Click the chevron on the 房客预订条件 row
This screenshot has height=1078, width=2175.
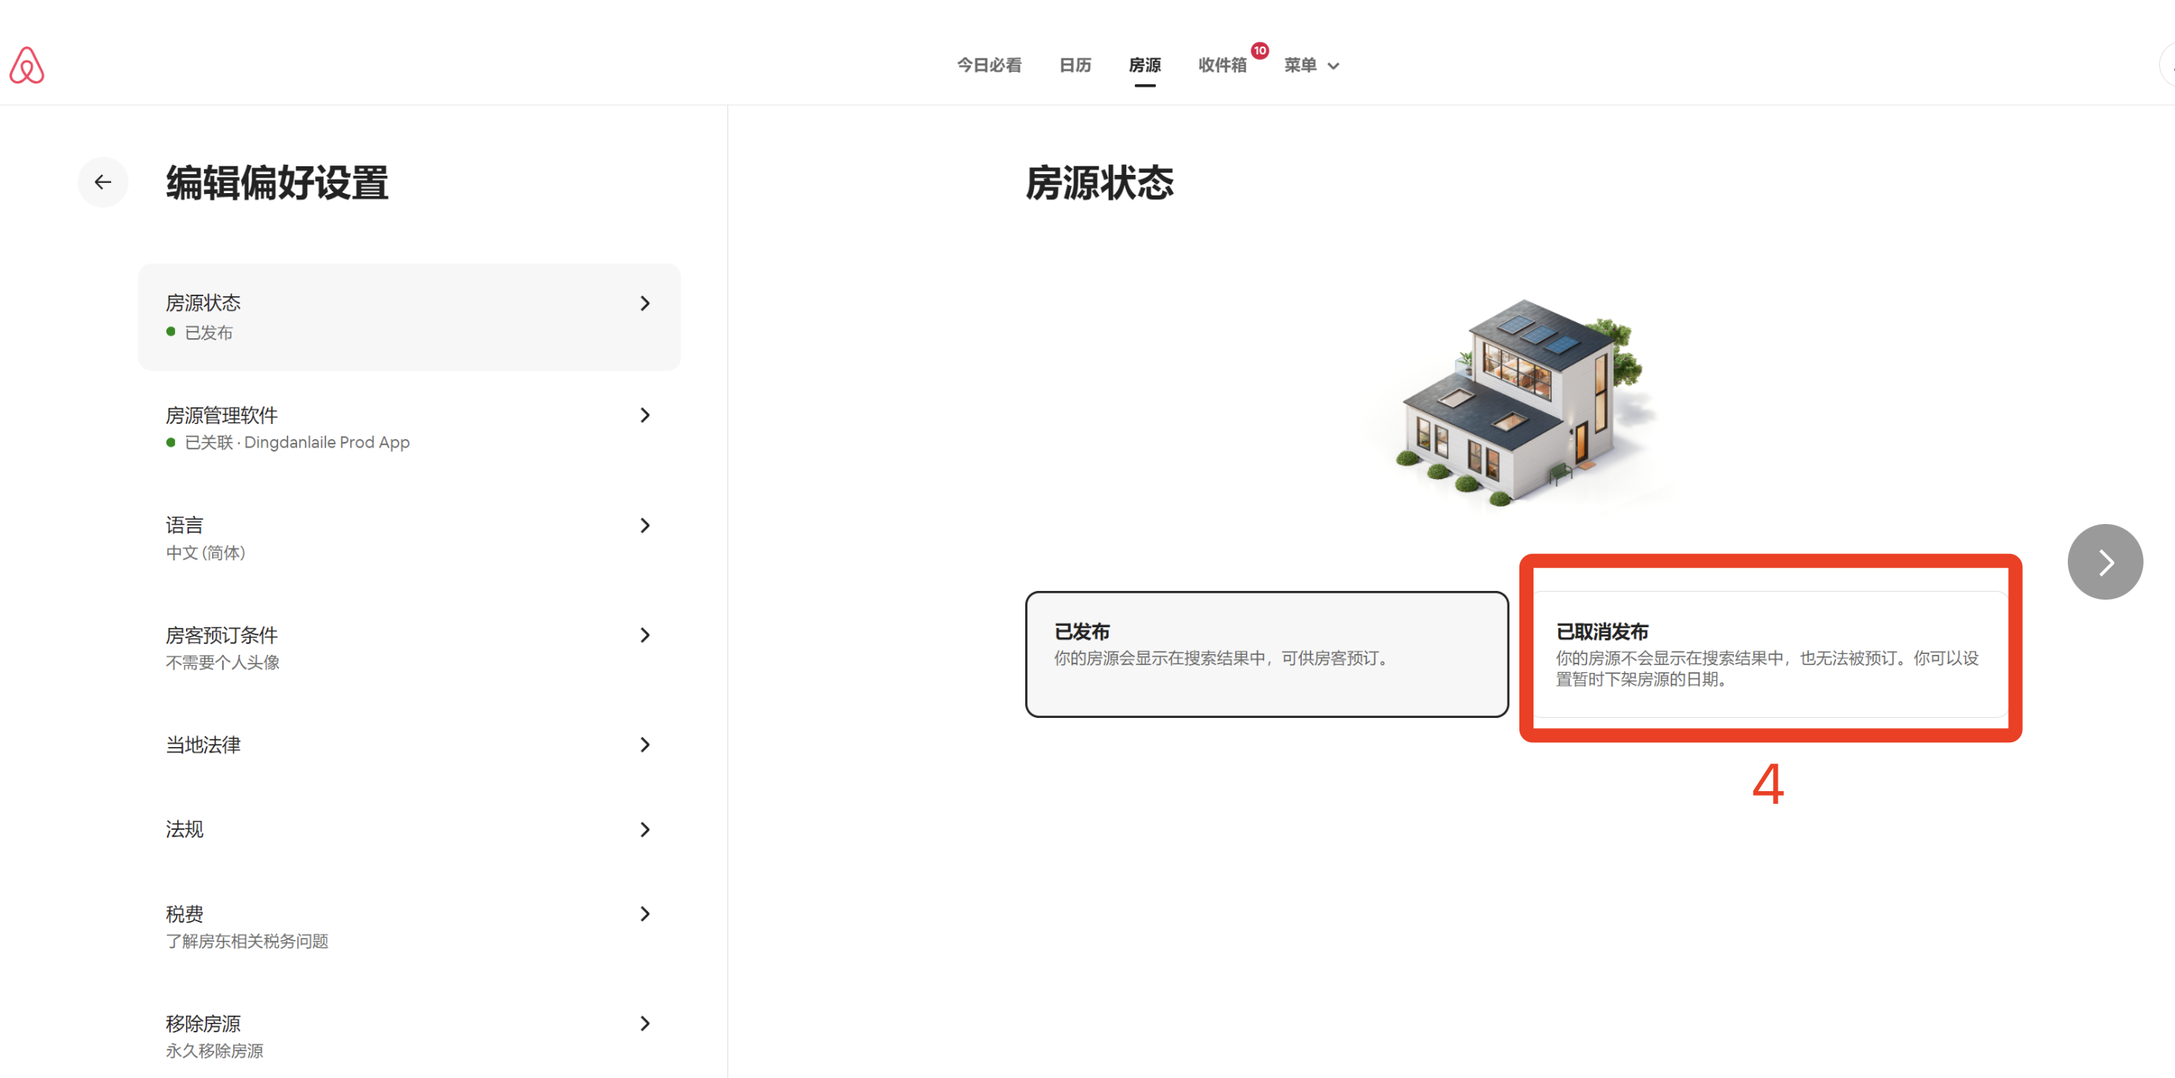(x=645, y=635)
